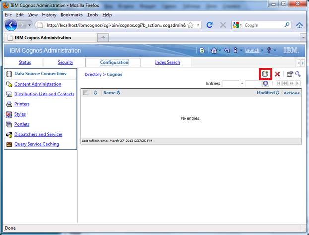This screenshot has width=309, height=235.
Task: Open the Help menu in Firefox
Action: pyautogui.click(x=107, y=15)
